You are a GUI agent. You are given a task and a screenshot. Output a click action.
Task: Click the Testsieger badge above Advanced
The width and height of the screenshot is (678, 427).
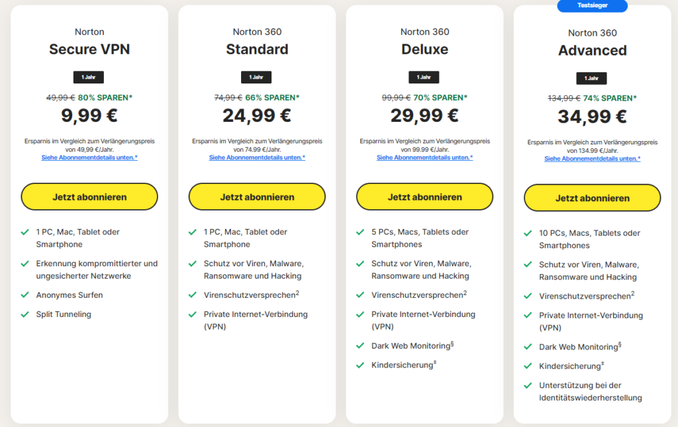click(x=592, y=5)
